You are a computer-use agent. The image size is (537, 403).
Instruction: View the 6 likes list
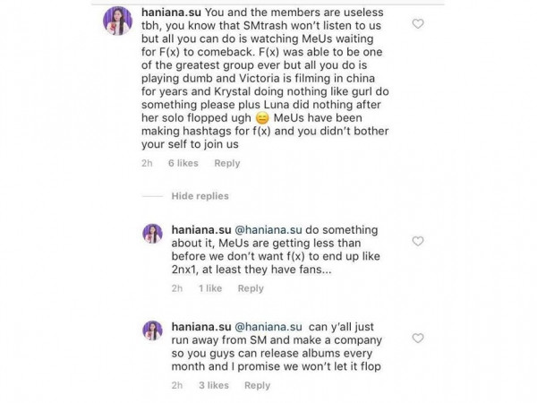coord(182,163)
